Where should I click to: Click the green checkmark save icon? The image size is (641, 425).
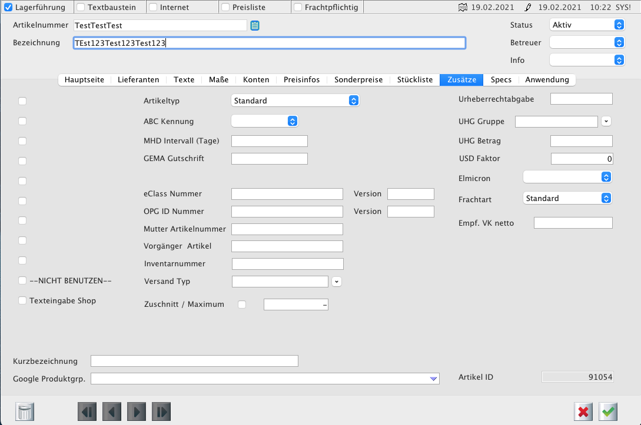tap(609, 411)
